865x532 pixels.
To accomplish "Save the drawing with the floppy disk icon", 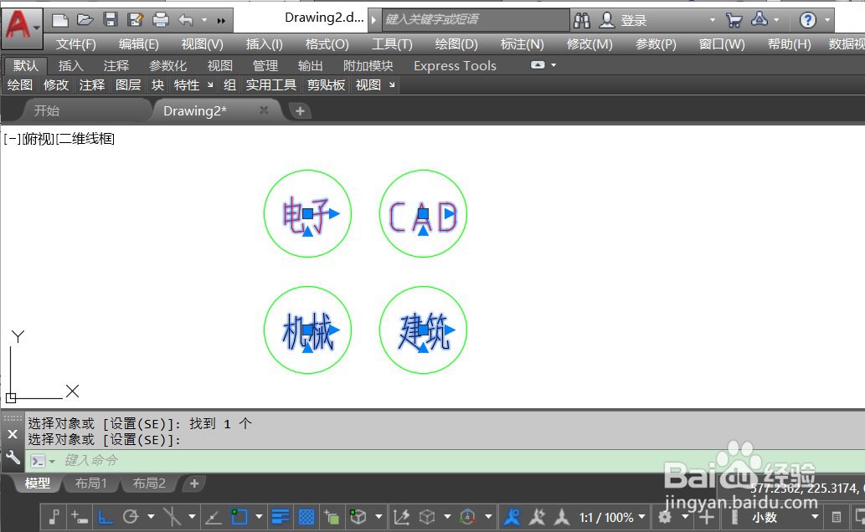I will coord(111,20).
